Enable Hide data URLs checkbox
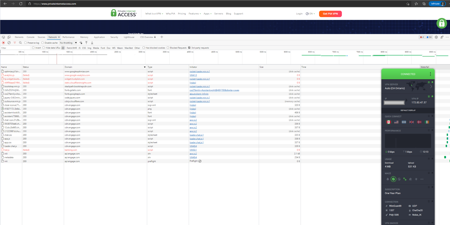Screen dimensions: 450x225 click(x=44, y=48)
